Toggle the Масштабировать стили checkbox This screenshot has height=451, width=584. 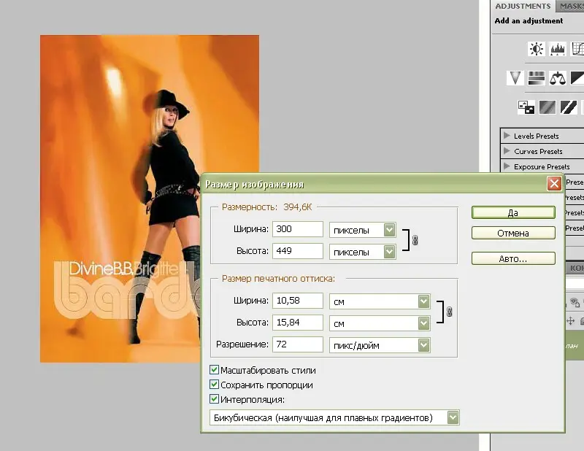(x=214, y=370)
